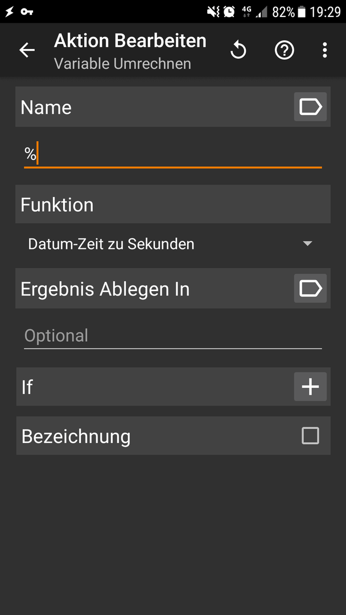Tap the alarm clock status bar icon
Viewport: 346px width, 615px height.
(229, 12)
